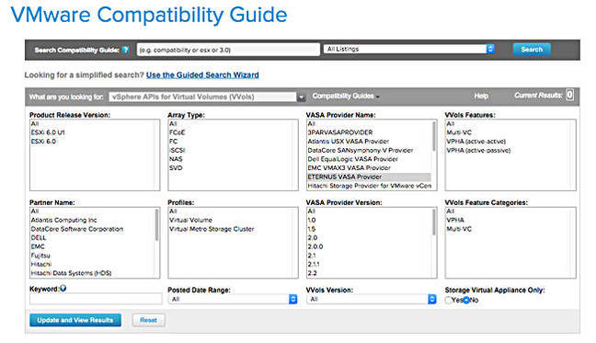The image size is (596, 343).
Task: Select NAS array type
Action: click(x=176, y=159)
